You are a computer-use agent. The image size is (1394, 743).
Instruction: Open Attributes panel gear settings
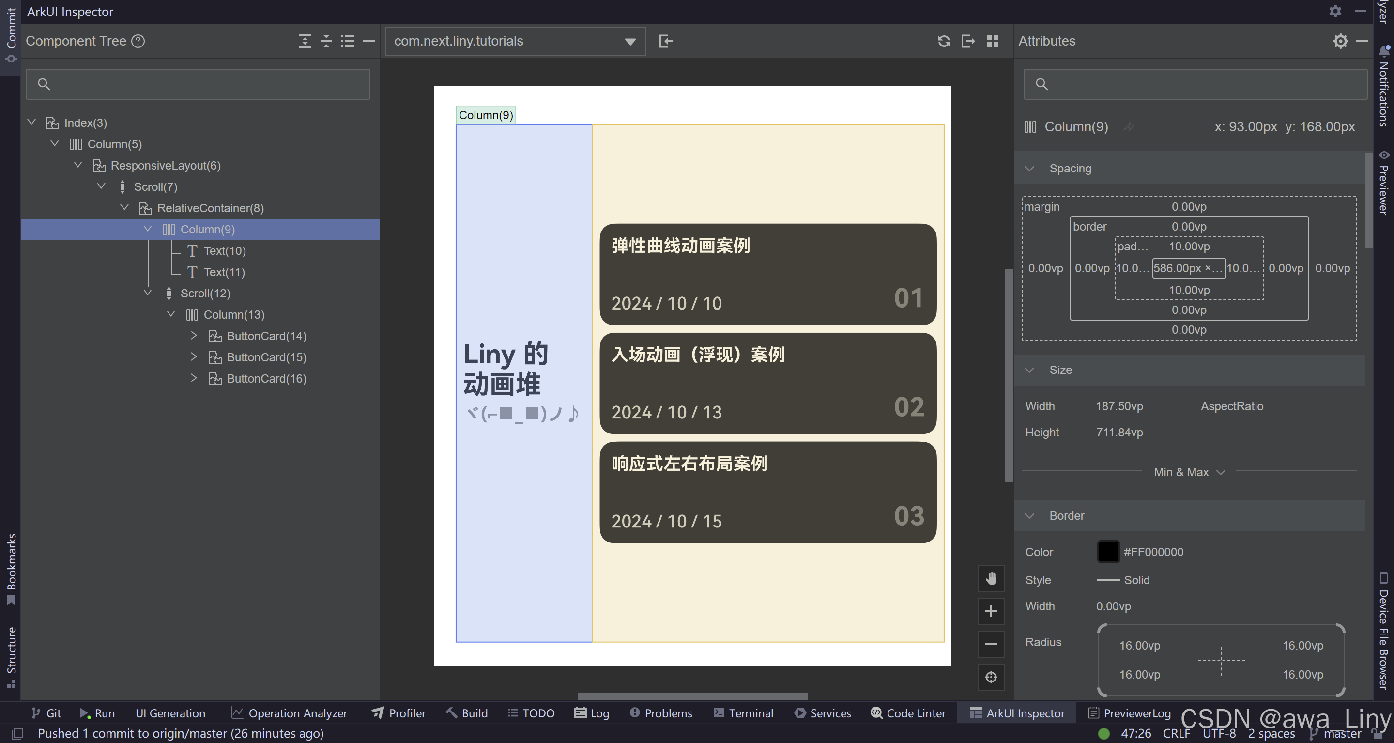(x=1340, y=41)
